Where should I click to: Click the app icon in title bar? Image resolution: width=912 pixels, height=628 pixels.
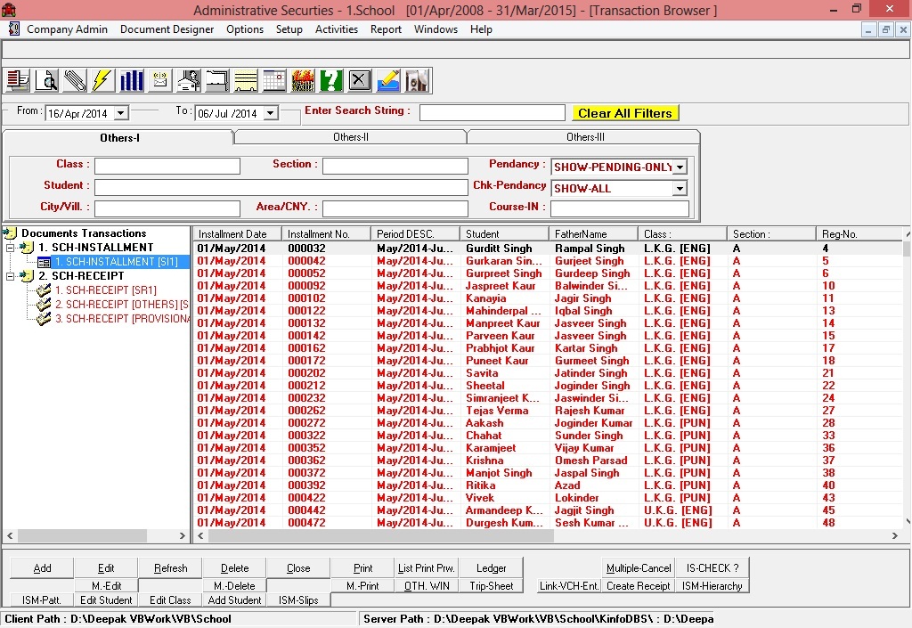coord(9,10)
